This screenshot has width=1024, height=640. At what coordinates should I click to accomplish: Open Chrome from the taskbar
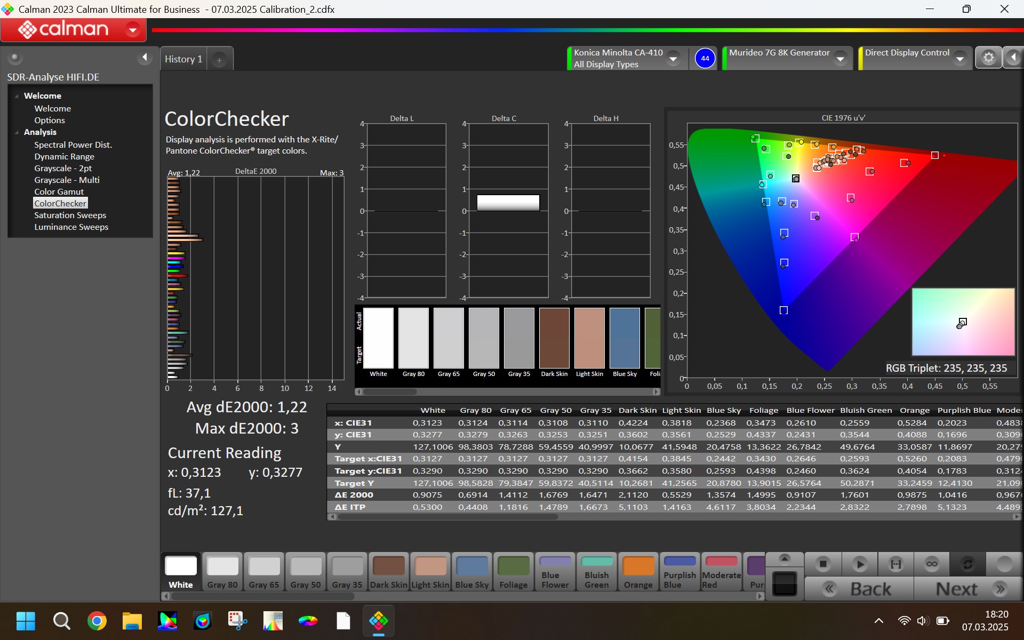tap(97, 621)
